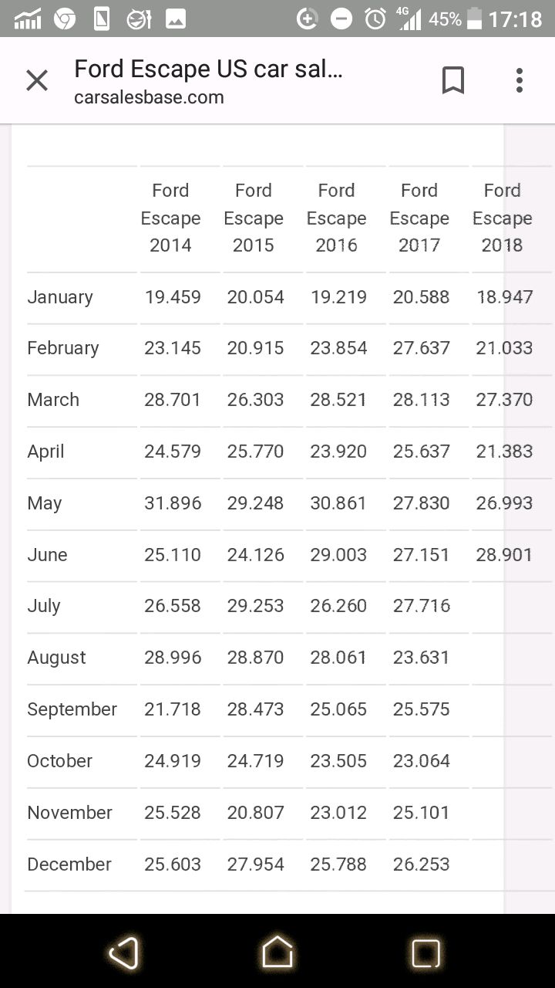Close the Chrome custom tab with X
Viewport: 555px width, 988px height.
[x=37, y=80]
